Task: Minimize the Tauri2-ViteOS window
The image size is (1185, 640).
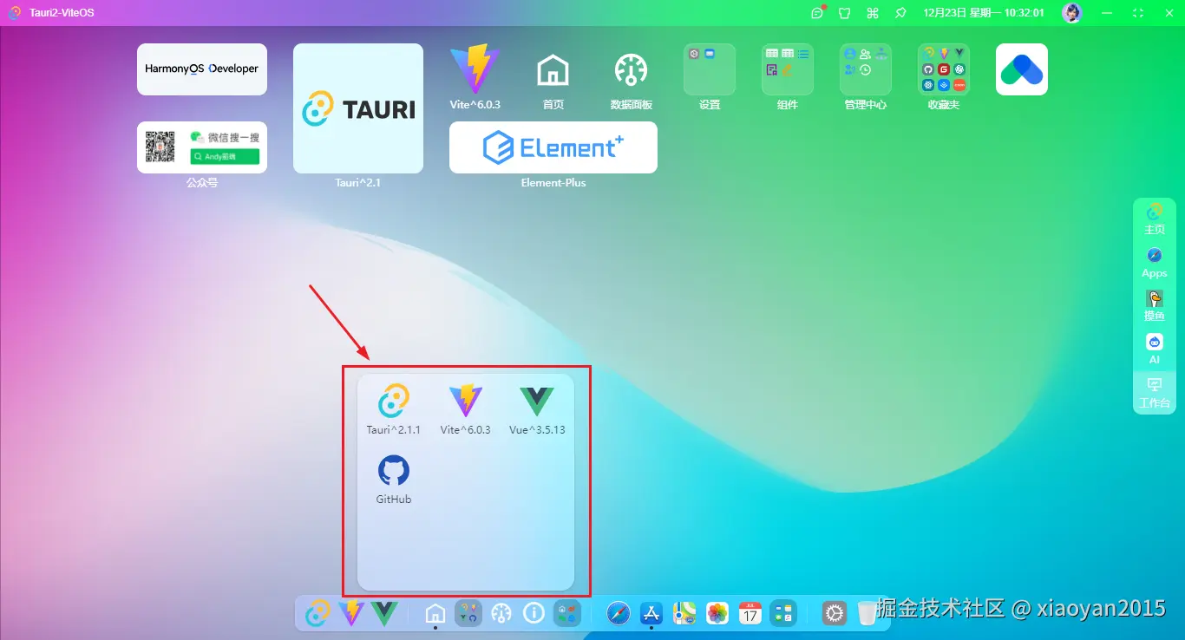Action: point(1106,13)
